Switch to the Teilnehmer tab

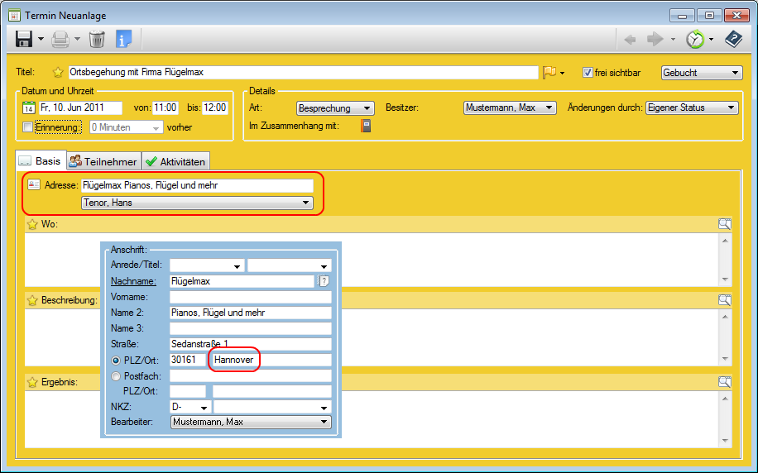pyautogui.click(x=103, y=162)
